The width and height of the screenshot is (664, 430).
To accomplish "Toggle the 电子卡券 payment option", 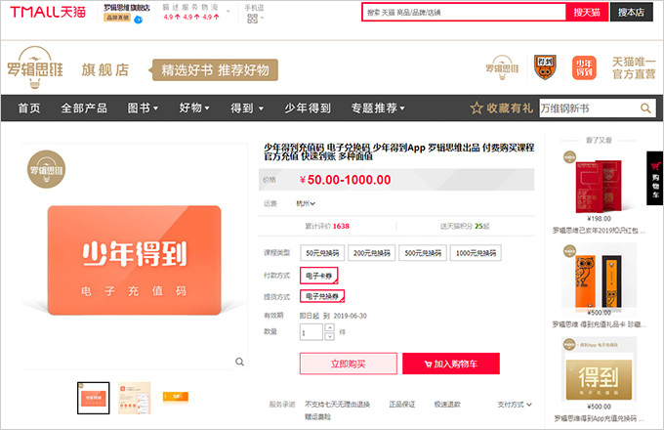I will pyautogui.click(x=319, y=276).
